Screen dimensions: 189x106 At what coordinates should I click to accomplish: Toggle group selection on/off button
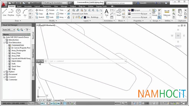pos(160,17)
